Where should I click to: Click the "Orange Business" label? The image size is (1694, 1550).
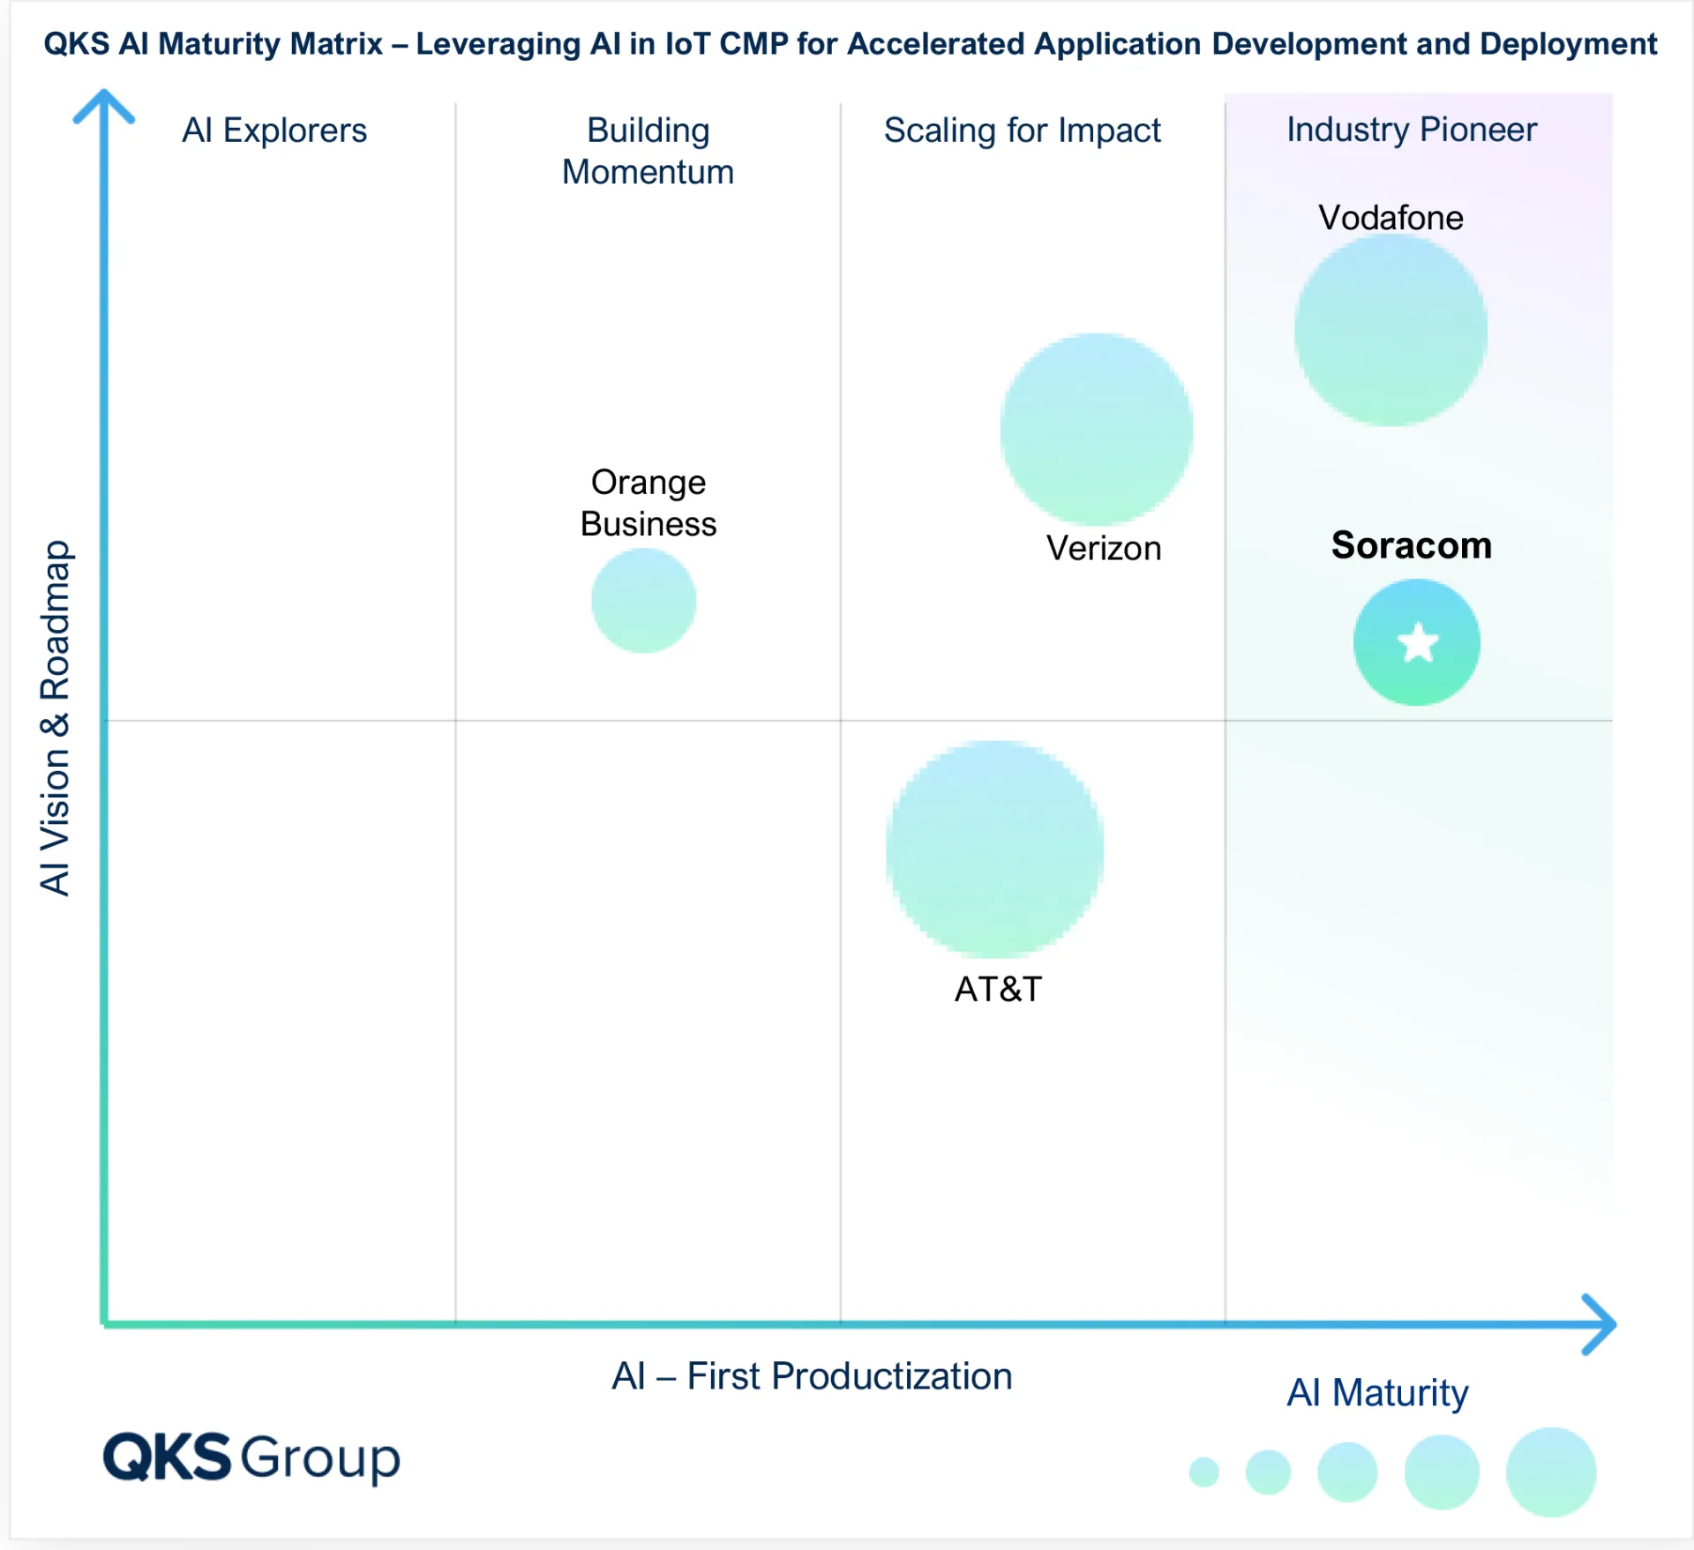coord(648,503)
